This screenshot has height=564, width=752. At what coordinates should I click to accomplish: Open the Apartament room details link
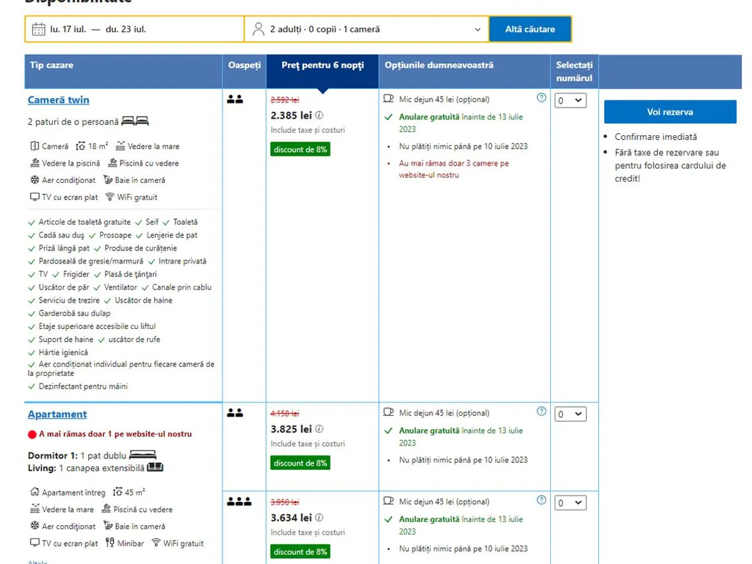tap(57, 414)
